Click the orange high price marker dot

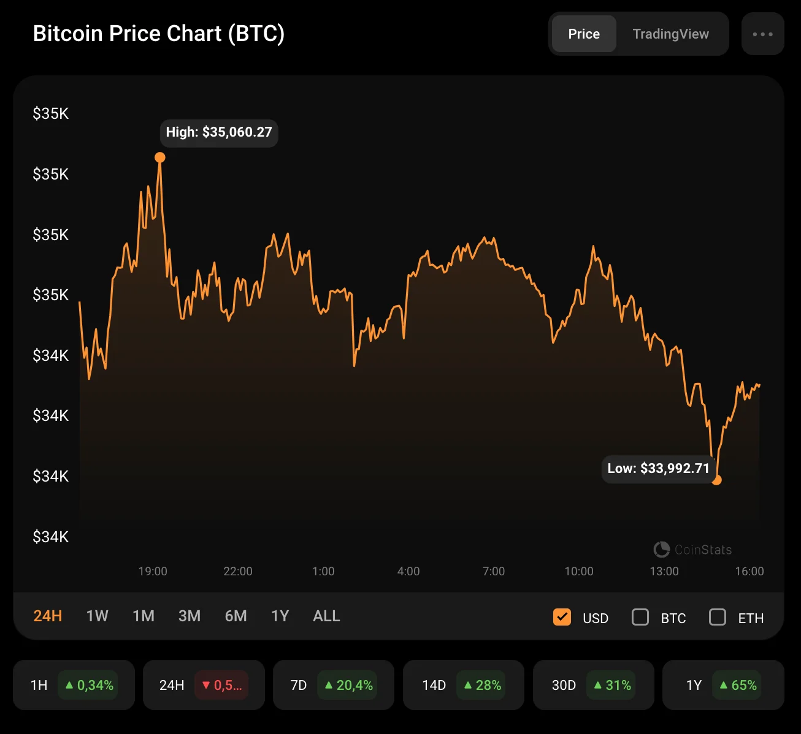(160, 157)
